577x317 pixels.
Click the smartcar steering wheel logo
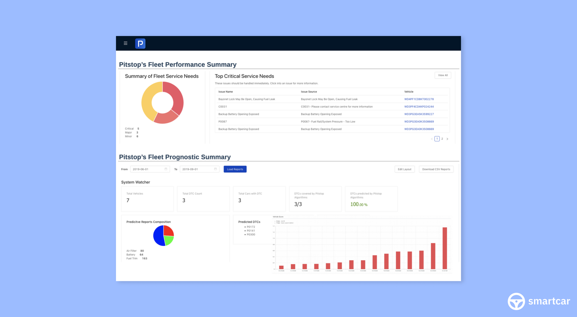click(x=516, y=301)
